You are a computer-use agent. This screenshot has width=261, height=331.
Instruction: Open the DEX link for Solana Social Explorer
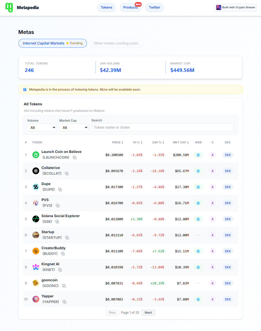click(x=228, y=219)
